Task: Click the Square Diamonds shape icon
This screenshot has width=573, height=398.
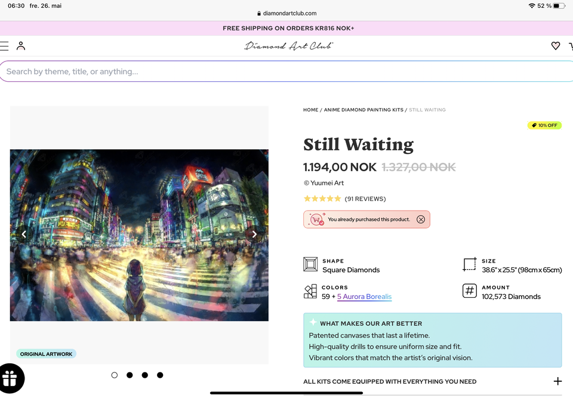Action: (310, 264)
